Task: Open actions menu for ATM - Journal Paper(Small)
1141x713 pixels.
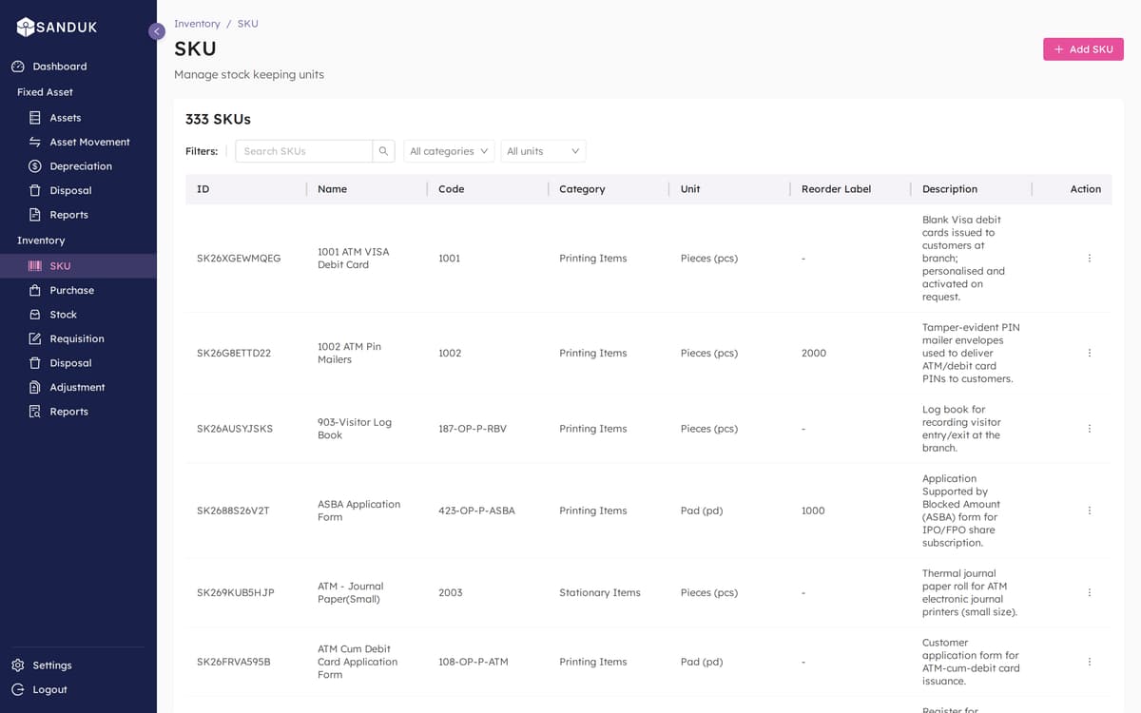Action: pyautogui.click(x=1089, y=592)
